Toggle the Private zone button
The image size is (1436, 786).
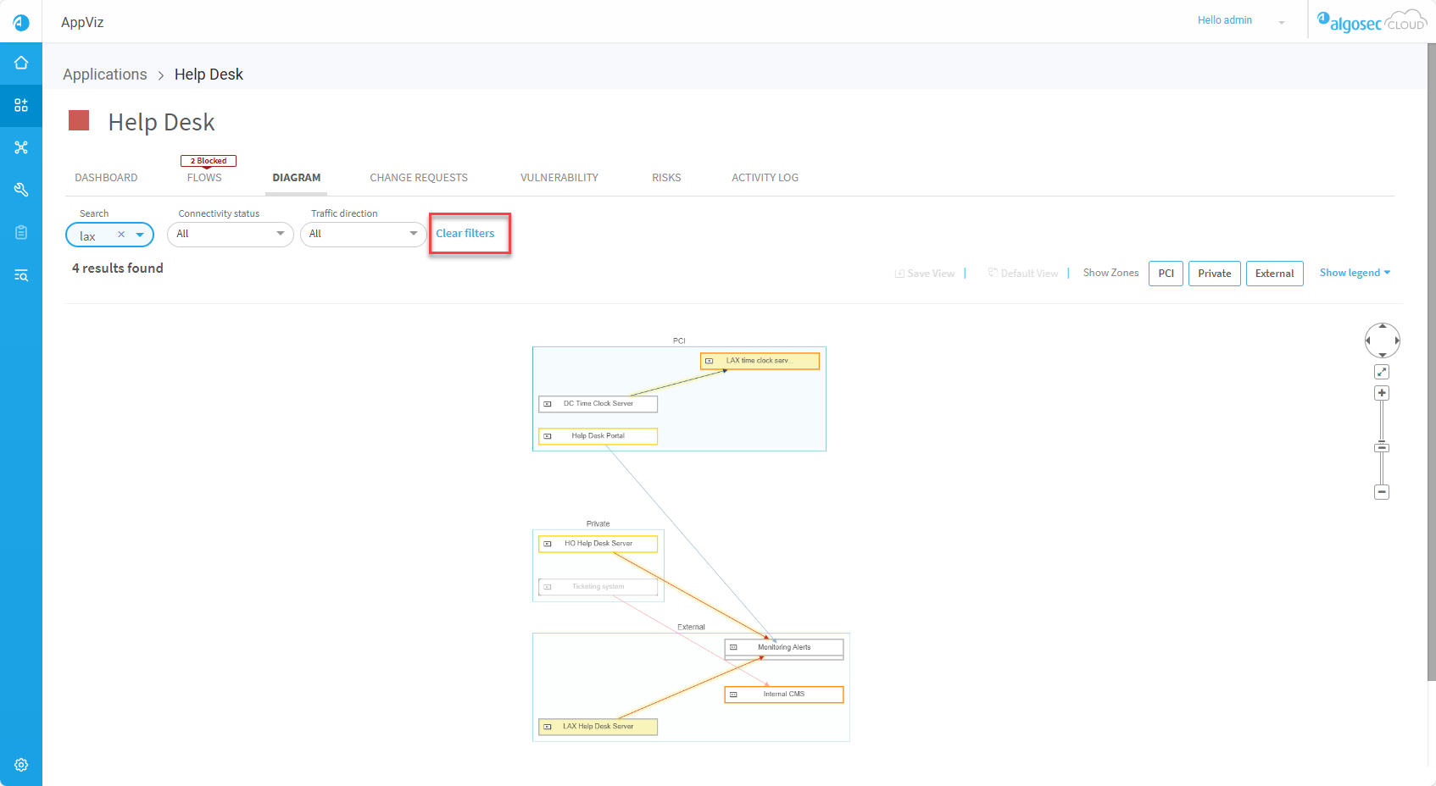[1214, 274]
